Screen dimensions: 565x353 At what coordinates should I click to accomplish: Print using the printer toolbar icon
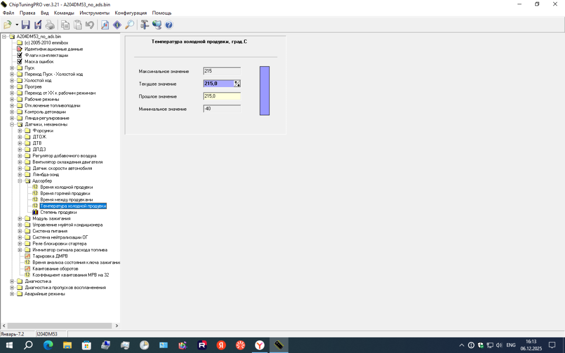[x=50, y=24]
